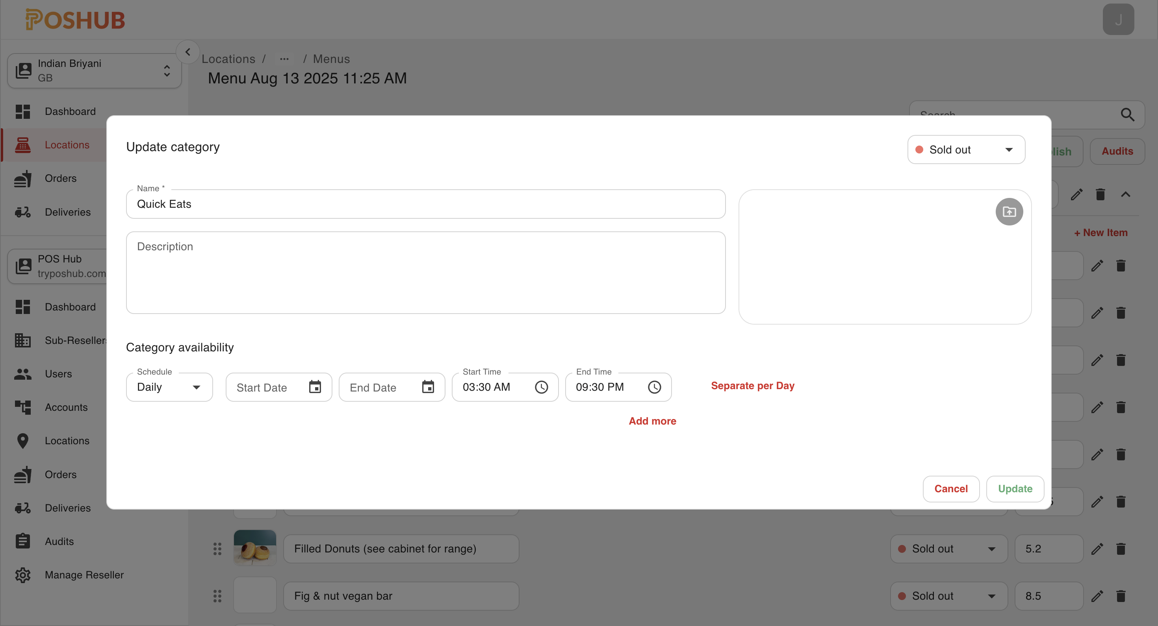The width and height of the screenshot is (1158, 626).
Task: Expand the Daily schedule dropdown
Action: tap(169, 387)
